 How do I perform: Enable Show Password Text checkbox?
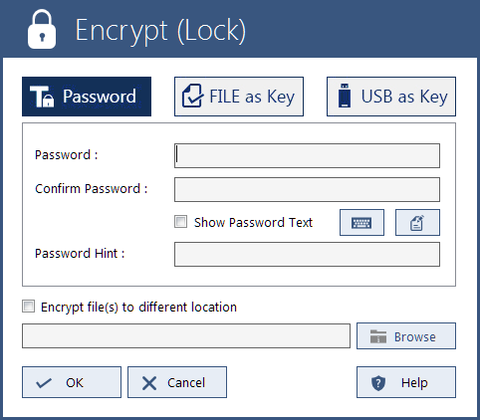click(181, 222)
